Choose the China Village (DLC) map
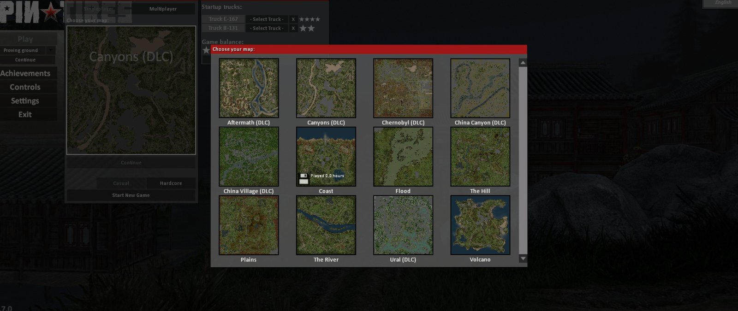The image size is (738, 311). click(249, 157)
